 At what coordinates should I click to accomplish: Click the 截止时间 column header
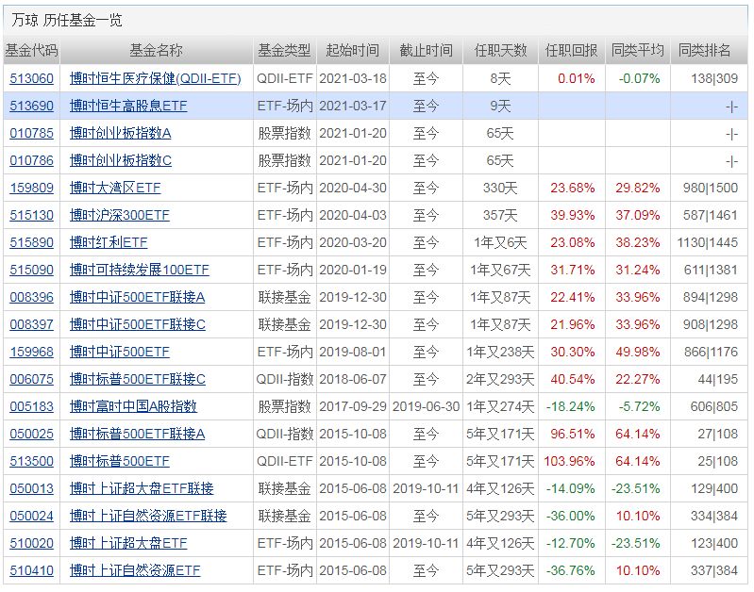(x=426, y=51)
